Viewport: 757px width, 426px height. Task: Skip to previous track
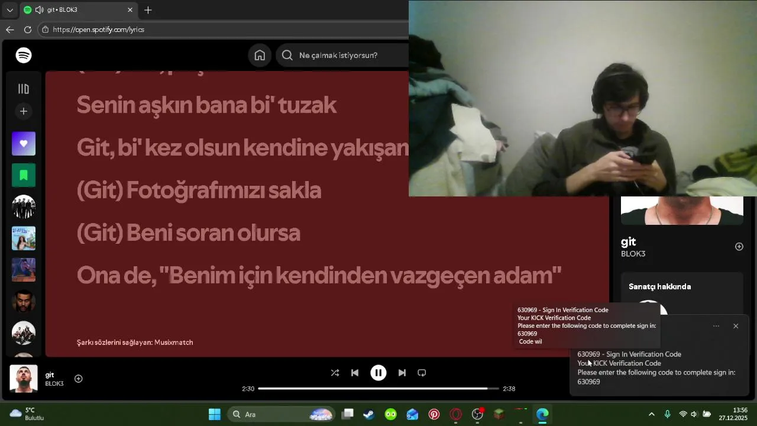point(355,373)
